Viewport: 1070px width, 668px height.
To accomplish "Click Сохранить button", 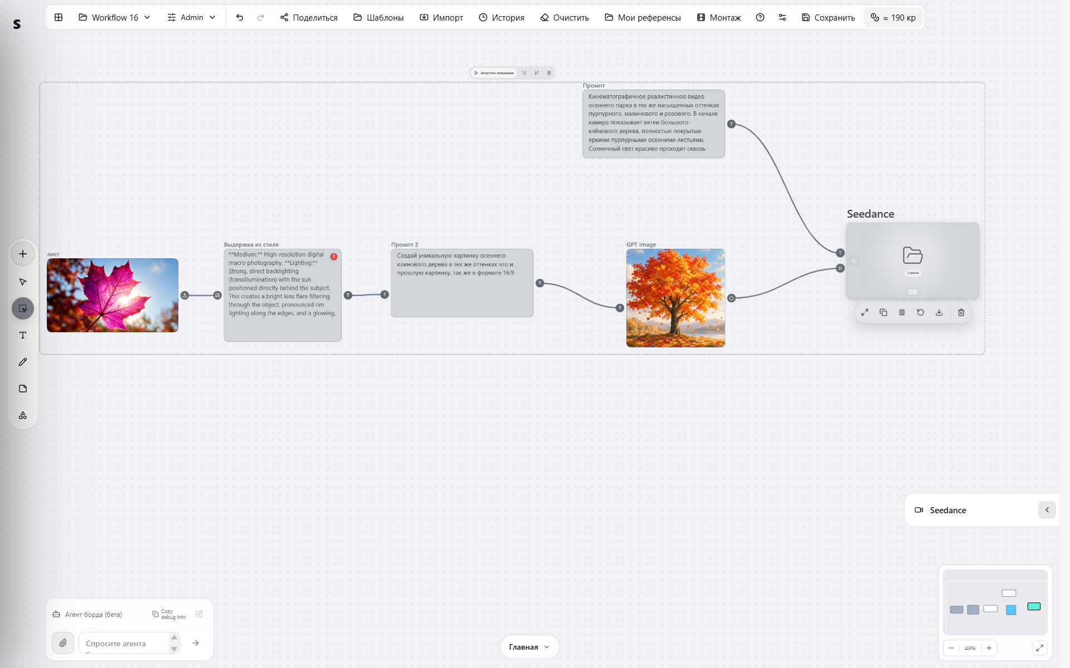I will pos(828,17).
